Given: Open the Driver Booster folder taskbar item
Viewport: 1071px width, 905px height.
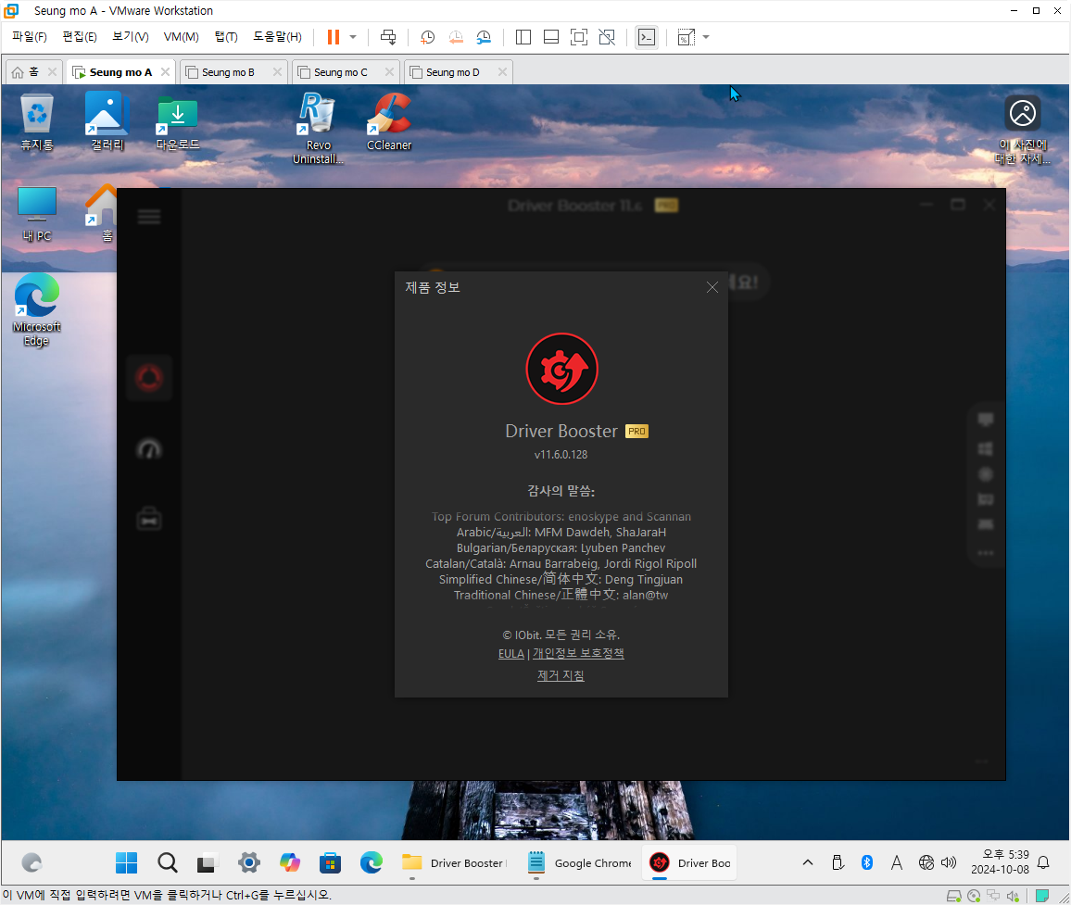Looking at the screenshot, I should 455,862.
